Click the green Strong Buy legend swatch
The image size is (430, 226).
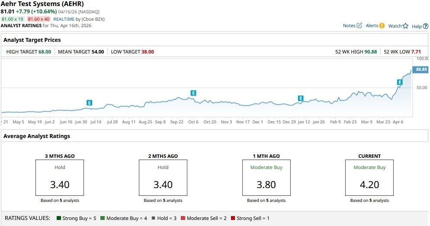[59, 218]
